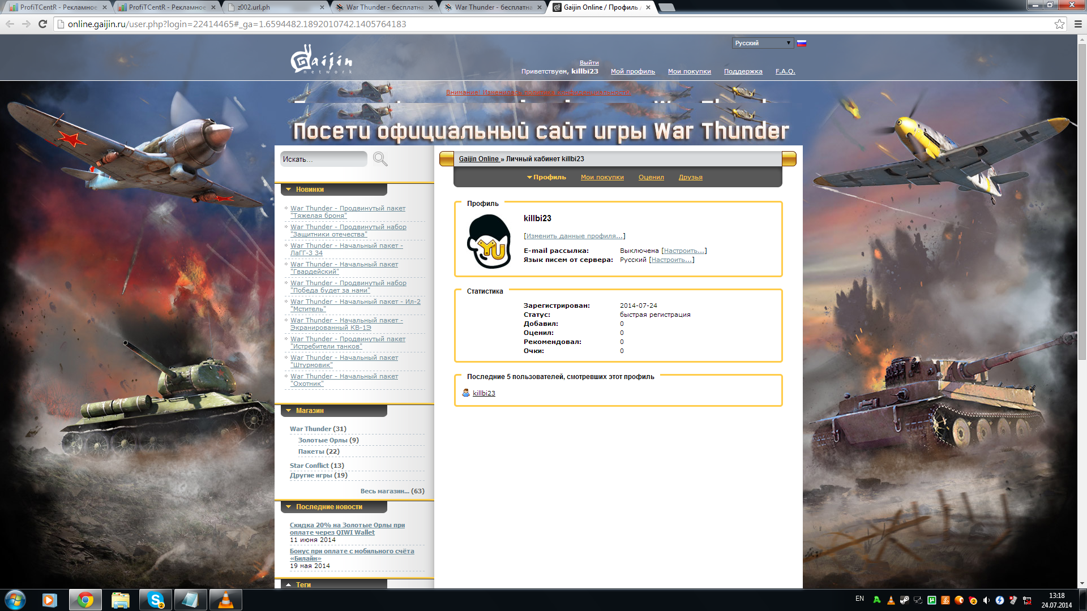The height and width of the screenshot is (611, 1087).
Task: Click the Russian flag icon
Action: tap(802, 43)
